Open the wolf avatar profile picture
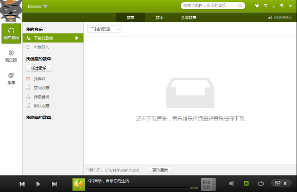 (x=11, y=11)
